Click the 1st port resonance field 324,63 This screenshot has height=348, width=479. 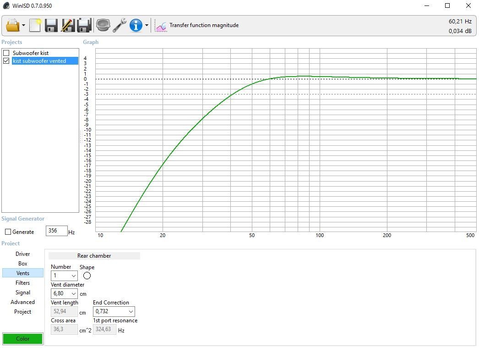[x=104, y=329]
